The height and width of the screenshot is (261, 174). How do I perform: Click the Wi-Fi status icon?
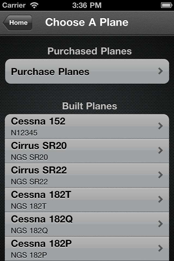click(x=34, y=5)
